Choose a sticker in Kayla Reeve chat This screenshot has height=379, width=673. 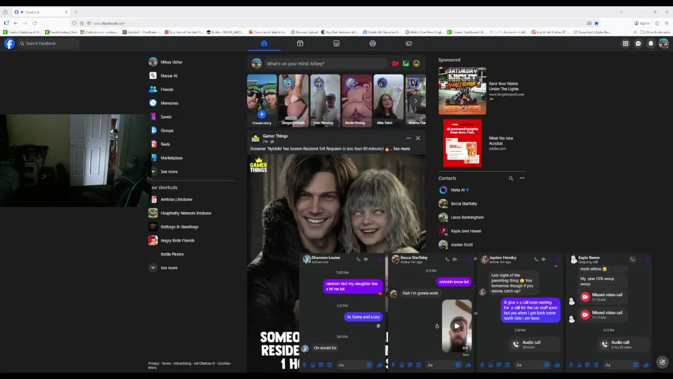588,365
